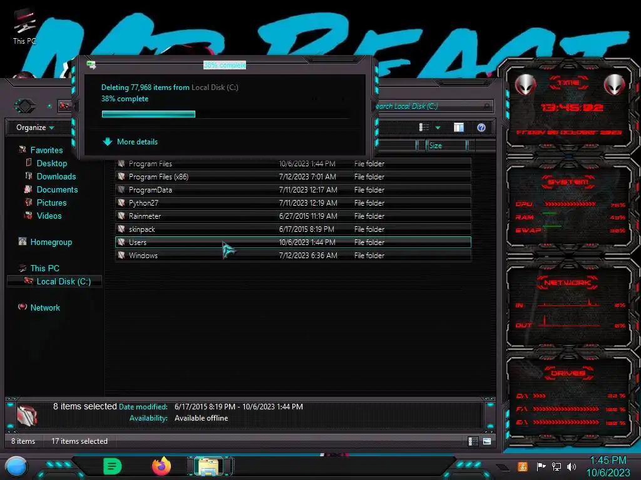This screenshot has width=641, height=480.
Task: Open Action Center flag tray icon
Action: coord(541,466)
